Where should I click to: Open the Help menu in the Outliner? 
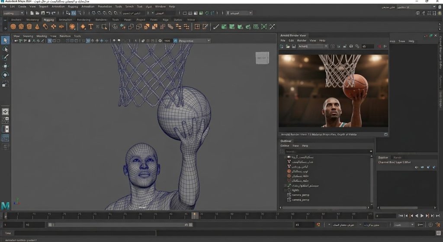coord(305,146)
